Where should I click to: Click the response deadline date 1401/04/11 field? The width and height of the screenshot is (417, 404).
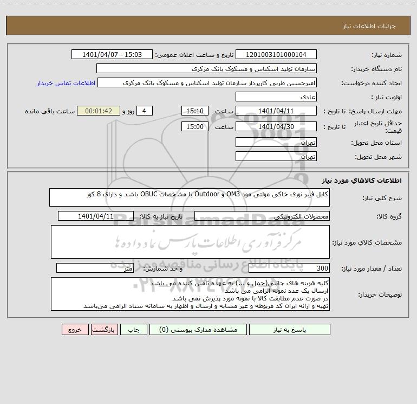[x=276, y=111]
